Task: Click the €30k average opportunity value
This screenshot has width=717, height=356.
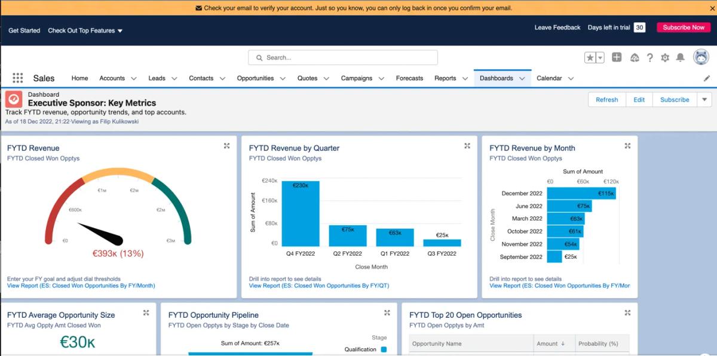Action: pos(78,342)
